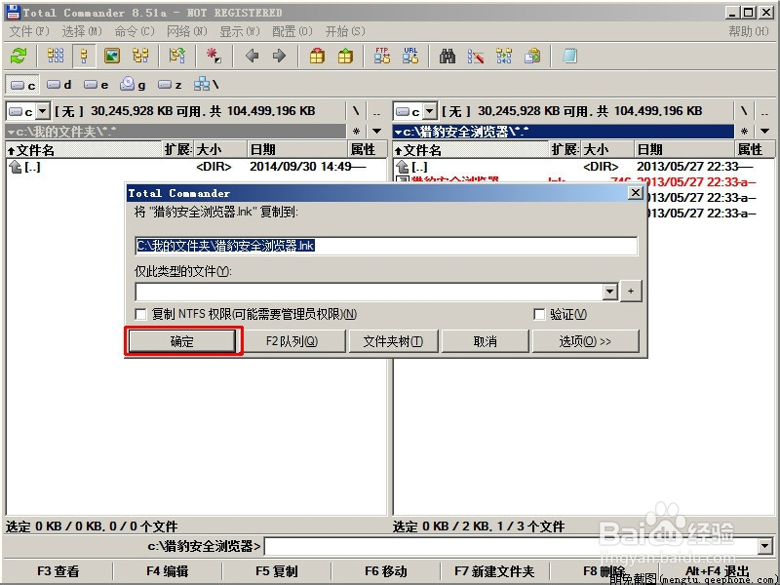The width and height of the screenshot is (780, 585).
Task: Open Network Neighborhood backslash icon
Action: click(x=206, y=85)
